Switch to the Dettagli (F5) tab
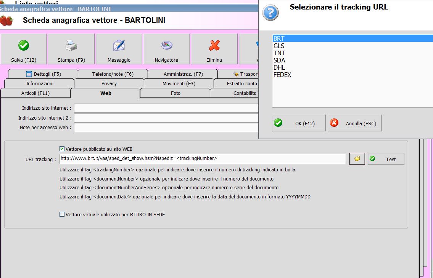433x278 pixels. (43, 74)
